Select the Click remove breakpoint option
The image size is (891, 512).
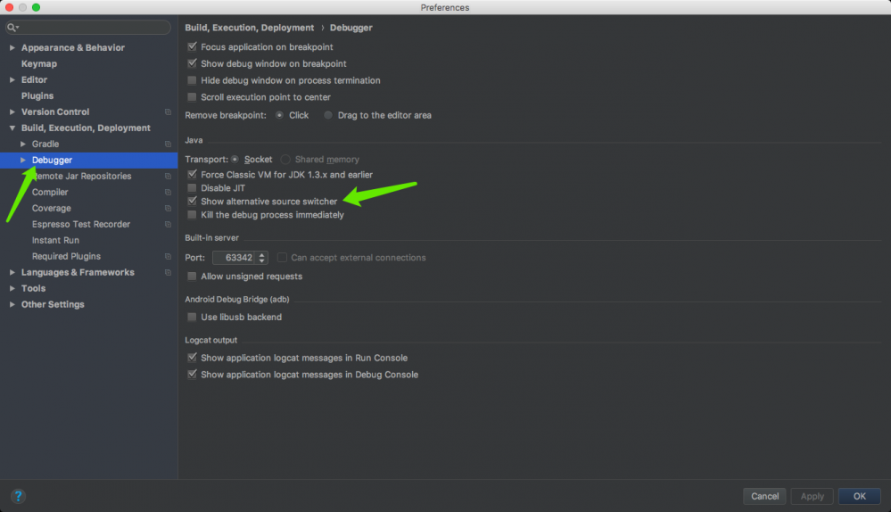click(x=279, y=115)
